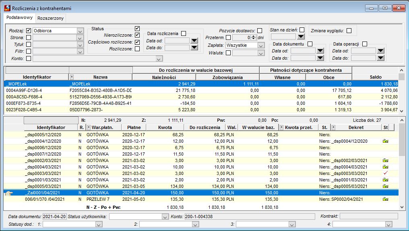The height and width of the screenshot is (231, 409).
Task: Uncheck the Rodzaj checkbox
Action: (x=29, y=31)
